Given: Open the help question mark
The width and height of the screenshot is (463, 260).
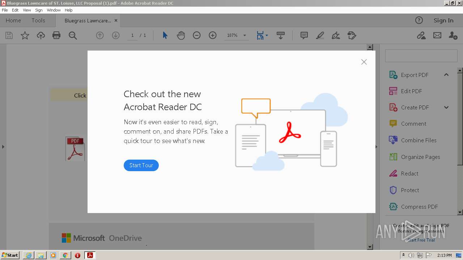Looking at the screenshot, I should [x=419, y=21].
